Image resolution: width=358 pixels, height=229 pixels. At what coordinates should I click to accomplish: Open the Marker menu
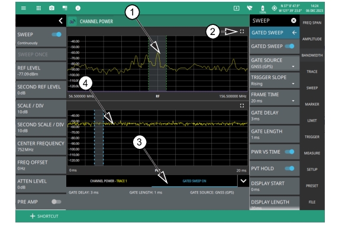coord(312,104)
